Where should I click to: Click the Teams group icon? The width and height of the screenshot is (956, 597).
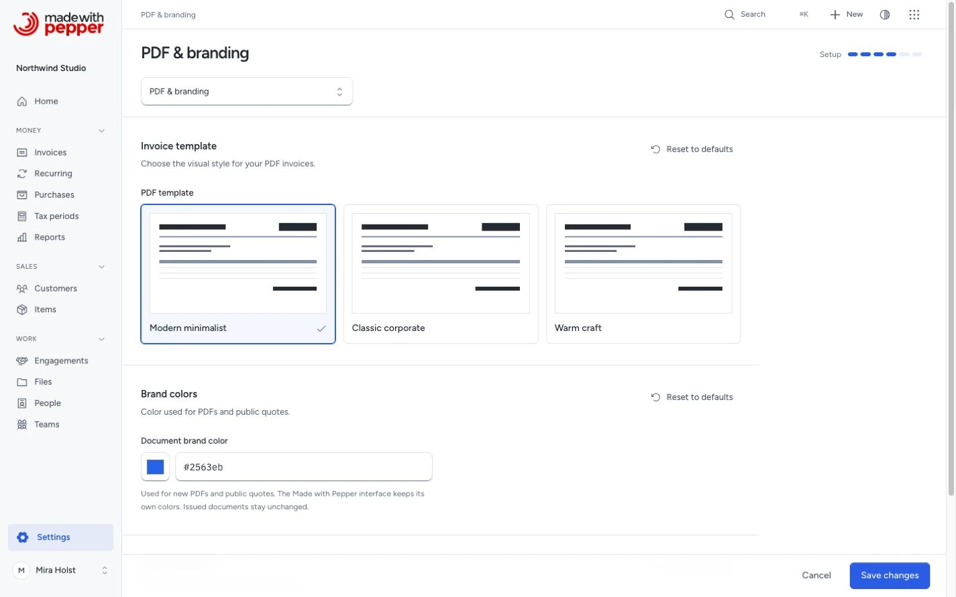point(22,425)
